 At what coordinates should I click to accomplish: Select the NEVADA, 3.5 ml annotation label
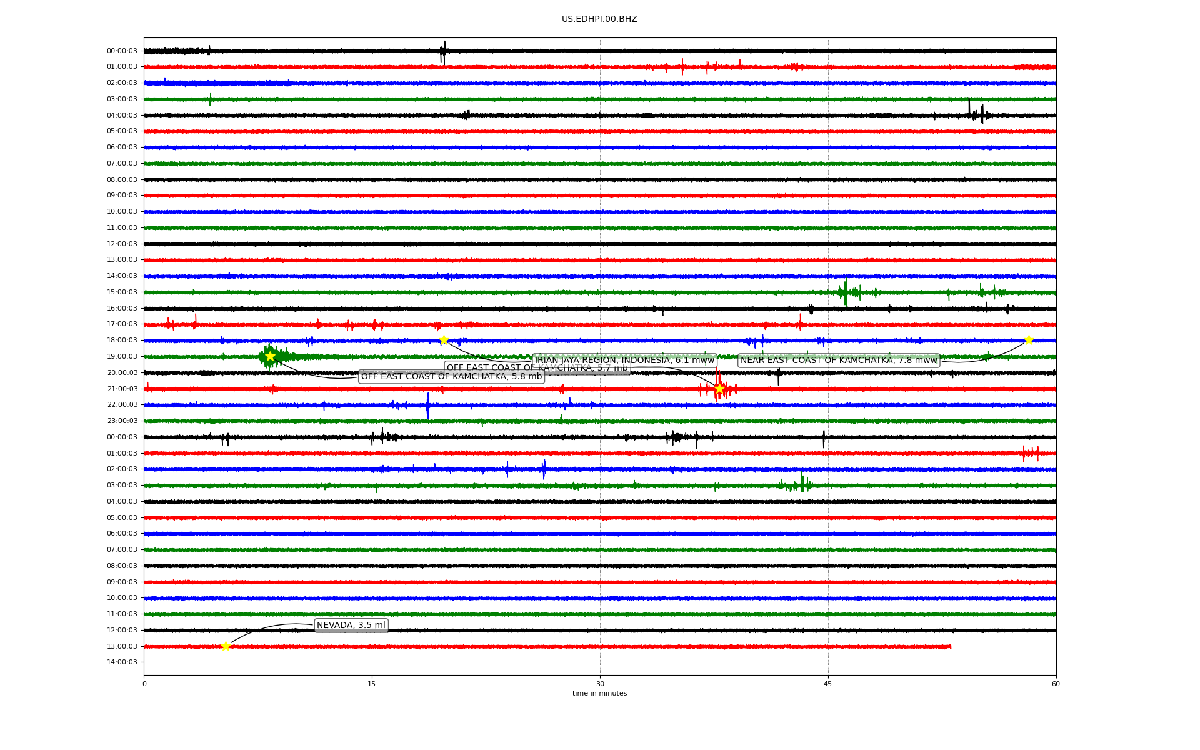coord(351,625)
